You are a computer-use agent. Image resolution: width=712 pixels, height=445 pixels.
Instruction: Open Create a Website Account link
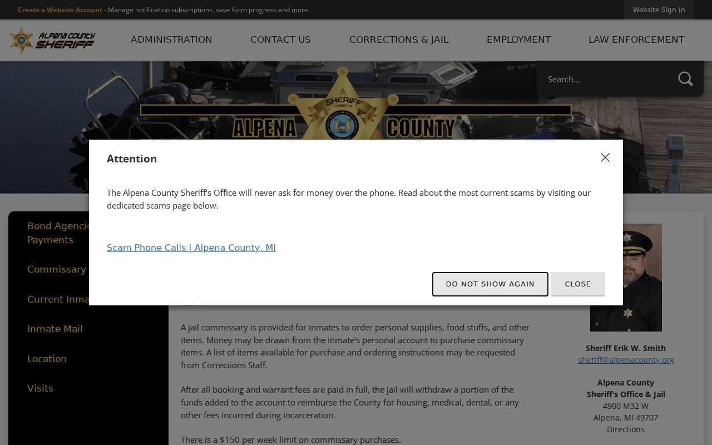coord(60,9)
